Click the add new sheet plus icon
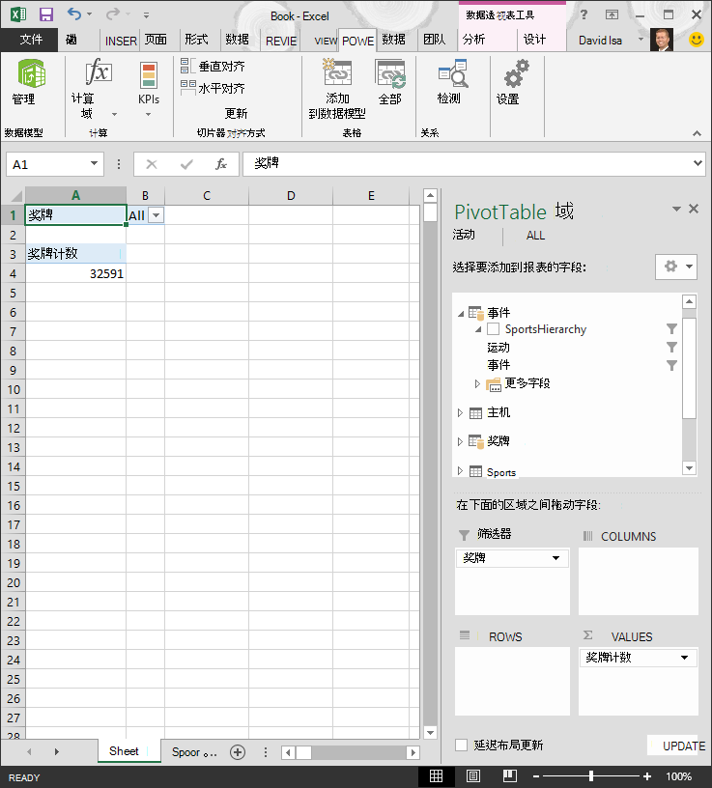The height and width of the screenshot is (788, 712). point(238,752)
